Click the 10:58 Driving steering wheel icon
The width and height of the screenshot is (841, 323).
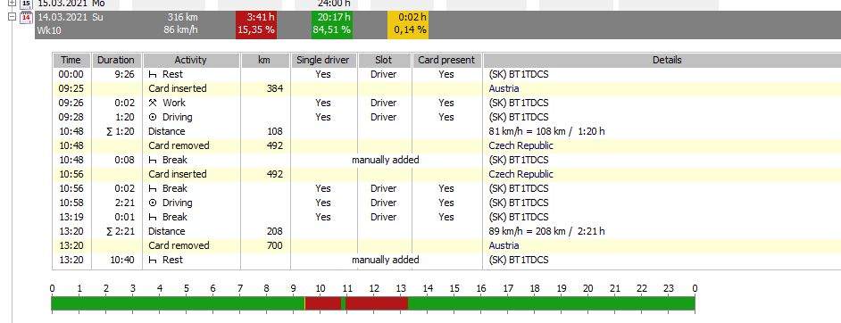(x=153, y=203)
